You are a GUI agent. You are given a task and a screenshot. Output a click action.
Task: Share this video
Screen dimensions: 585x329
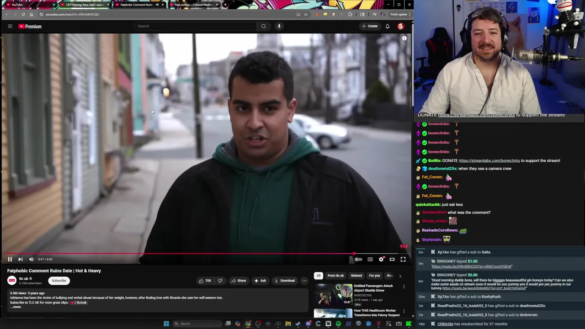239,281
